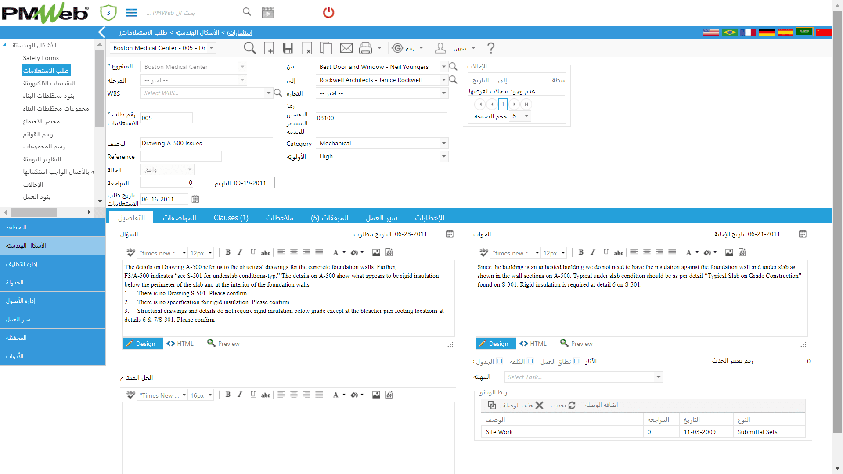Image resolution: width=843 pixels, height=474 pixels.
Task: Open calendar for the 06-21-2011 answer date
Action: pos(803,234)
